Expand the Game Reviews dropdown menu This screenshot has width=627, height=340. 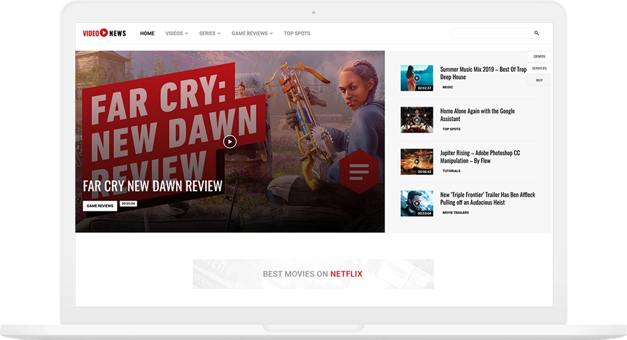click(x=252, y=33)
